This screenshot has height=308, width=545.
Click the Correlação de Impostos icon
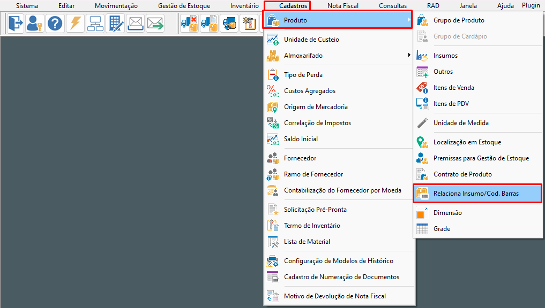273,123
